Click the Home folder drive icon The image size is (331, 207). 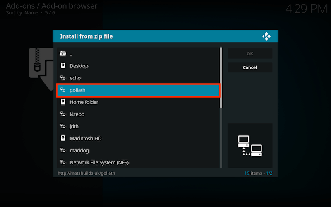pos(63,102)
